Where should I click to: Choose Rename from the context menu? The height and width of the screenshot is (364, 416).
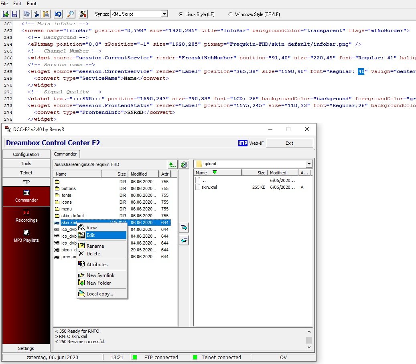coord(95,246)
